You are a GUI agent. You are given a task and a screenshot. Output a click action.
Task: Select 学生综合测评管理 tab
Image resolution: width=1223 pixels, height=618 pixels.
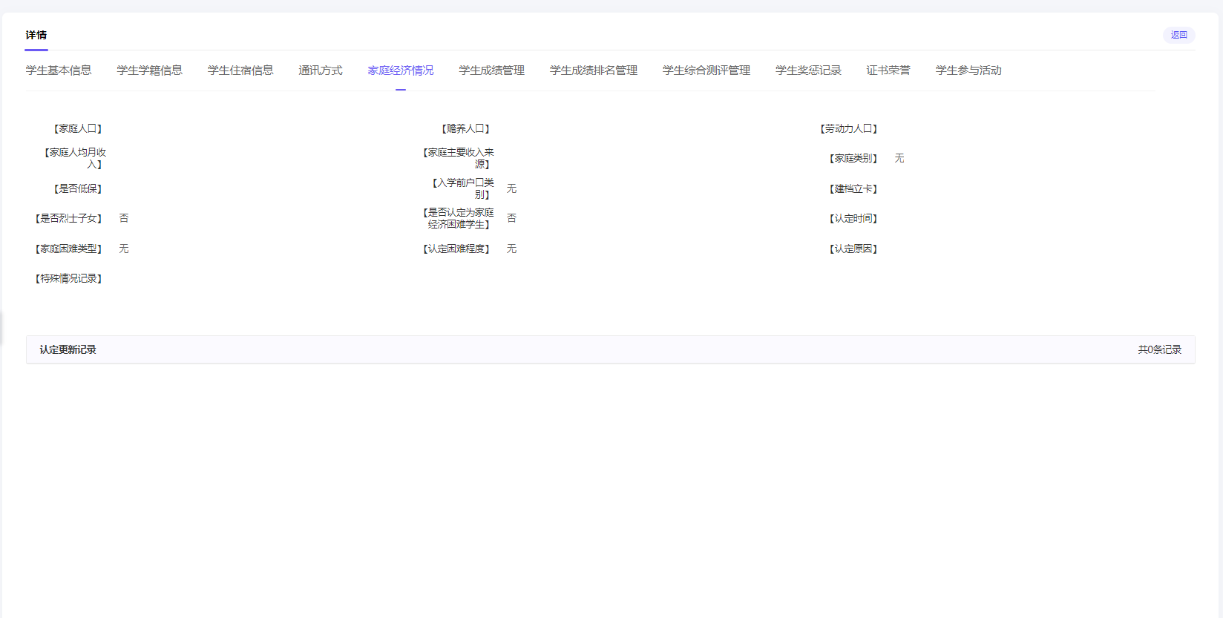[706, 70]
